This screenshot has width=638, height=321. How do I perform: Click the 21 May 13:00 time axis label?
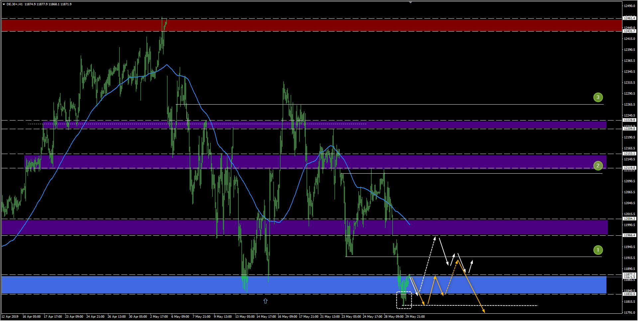(x=330, y=317)
